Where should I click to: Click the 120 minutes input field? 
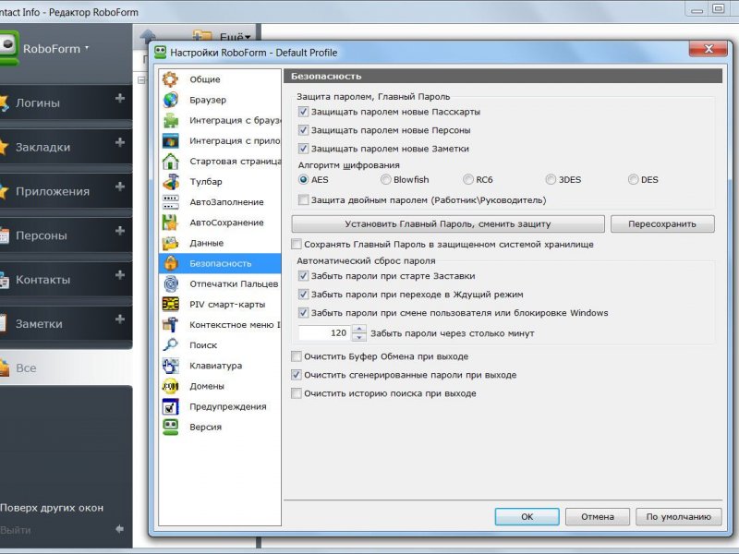325,333
